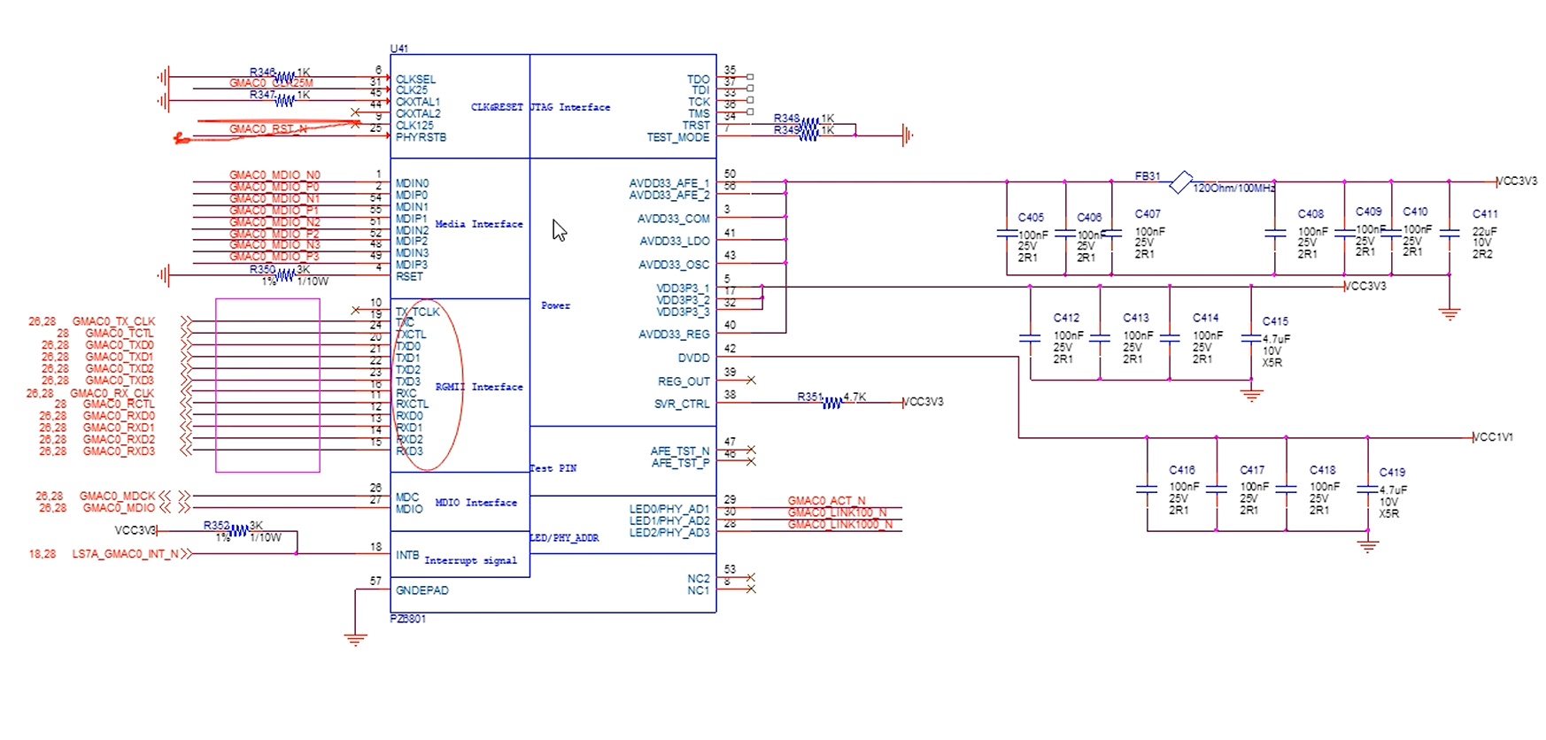Click the DVDD pin name

[694, 358]
